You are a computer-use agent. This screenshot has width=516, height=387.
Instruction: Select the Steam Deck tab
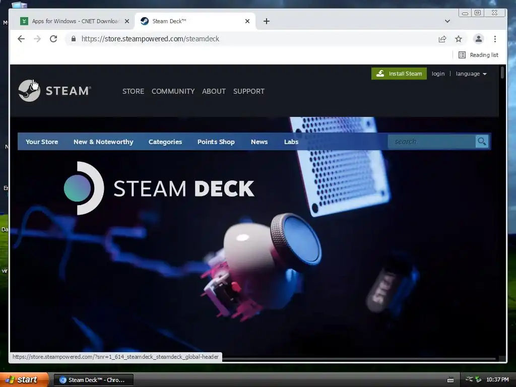point(195,21)
